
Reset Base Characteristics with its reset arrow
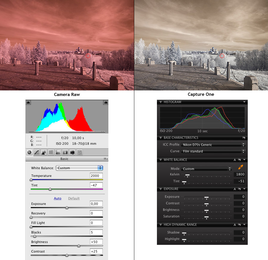click(244, 138)
